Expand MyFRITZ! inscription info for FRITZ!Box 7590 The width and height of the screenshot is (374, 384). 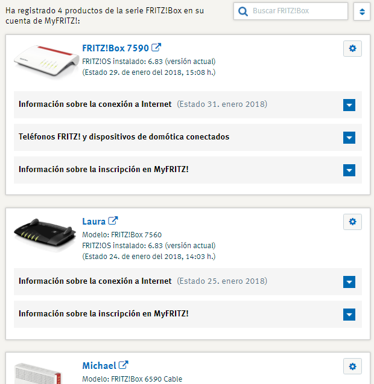click(x=349, y=170)
